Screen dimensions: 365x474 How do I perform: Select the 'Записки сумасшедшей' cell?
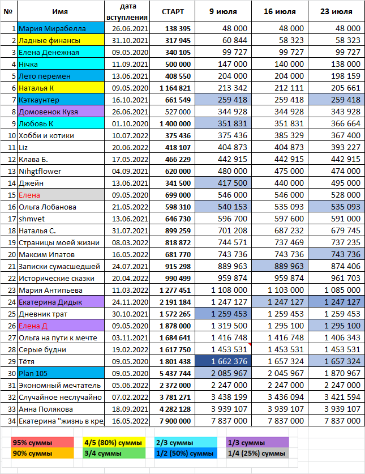point(61,266)
